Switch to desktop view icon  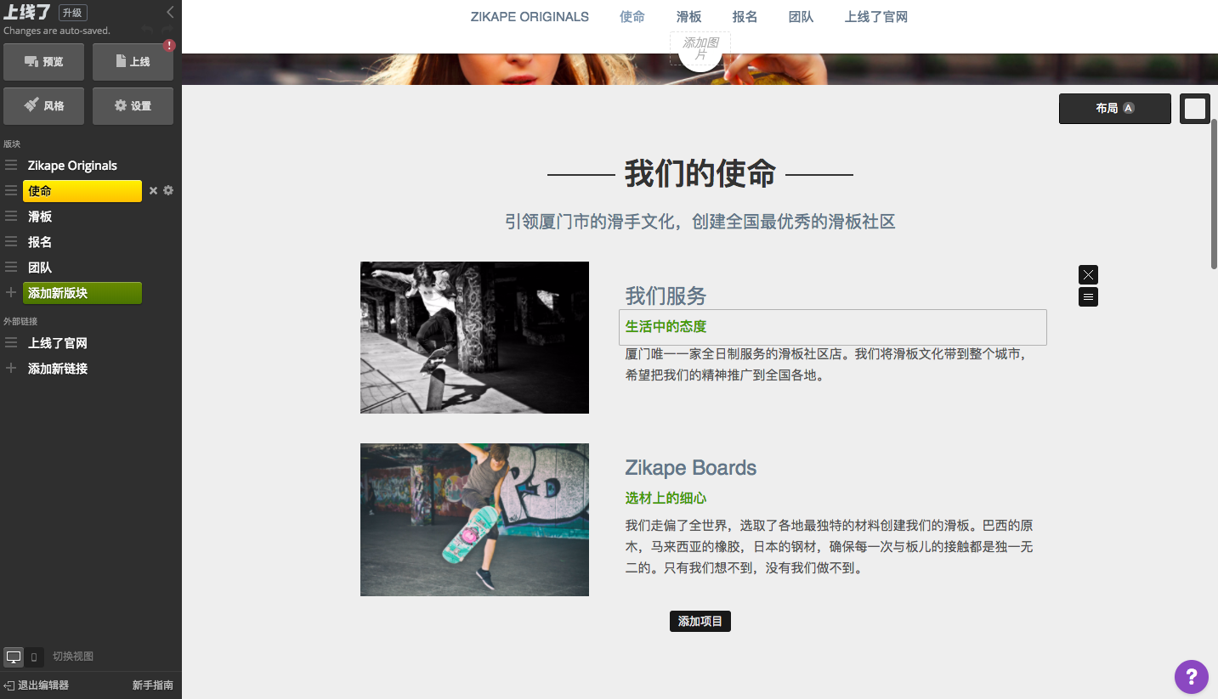(14, 657)
